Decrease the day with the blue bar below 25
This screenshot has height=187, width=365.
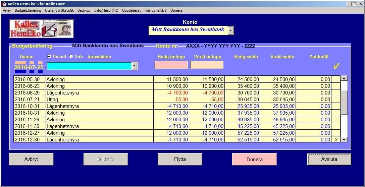point(41,72)
